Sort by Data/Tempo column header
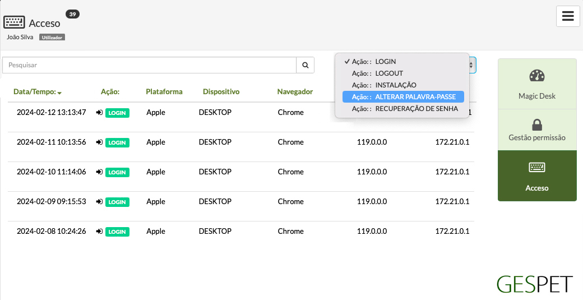 [38, 92]
